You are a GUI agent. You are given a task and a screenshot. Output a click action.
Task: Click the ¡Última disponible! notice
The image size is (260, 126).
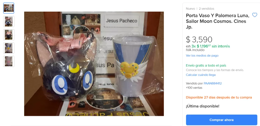[x=203, y=106]
